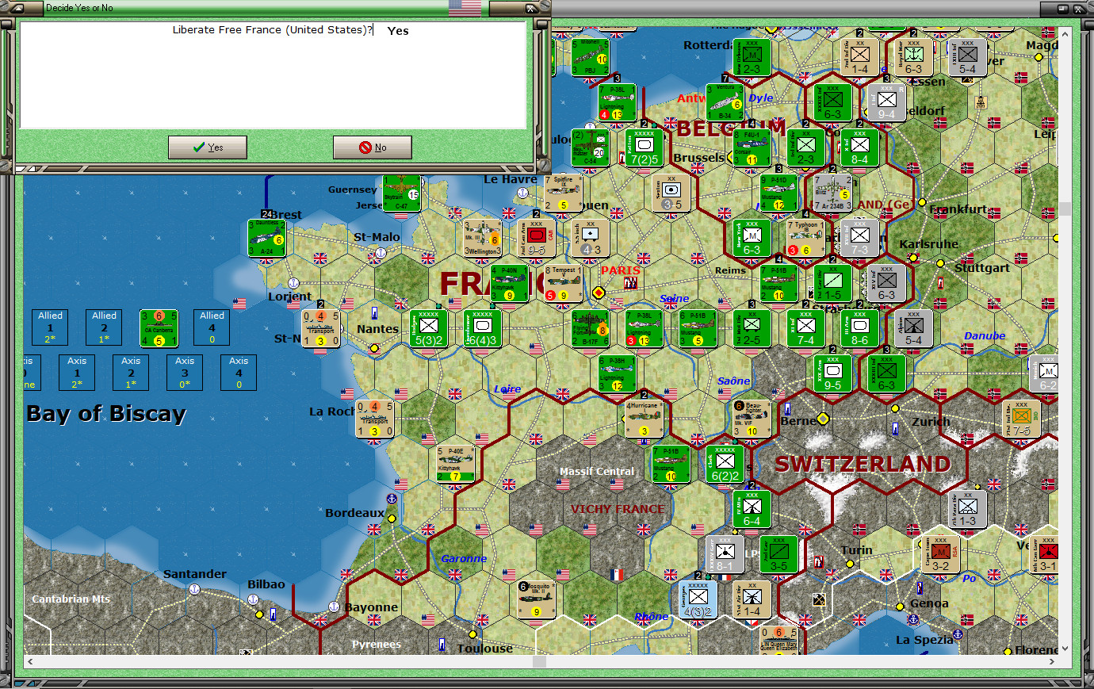Select the B-17F Flying Fortress bomber
The image size is (1094, 689).
[x=590, y=328]
